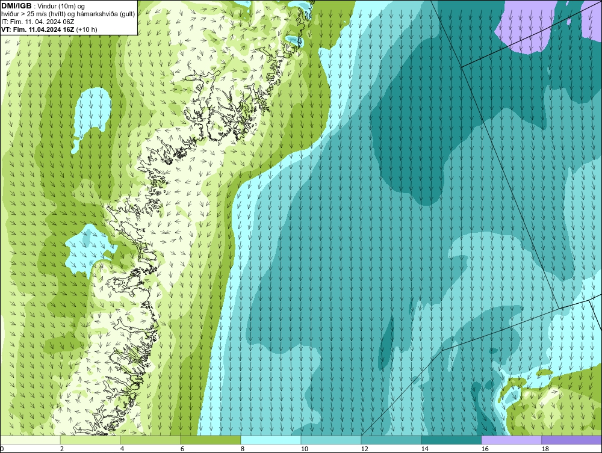Click the 16–18 m/s lavender legend swatch

[x=511, y=440]
